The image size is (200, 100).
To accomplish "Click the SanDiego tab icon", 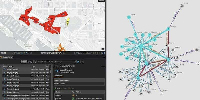I will (x=1, y=57).
